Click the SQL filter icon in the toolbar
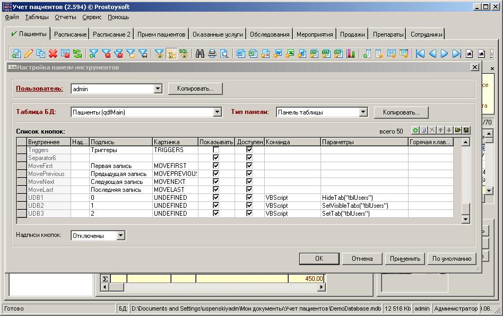This screenshot has width=503, height=318. click(184, 54)
